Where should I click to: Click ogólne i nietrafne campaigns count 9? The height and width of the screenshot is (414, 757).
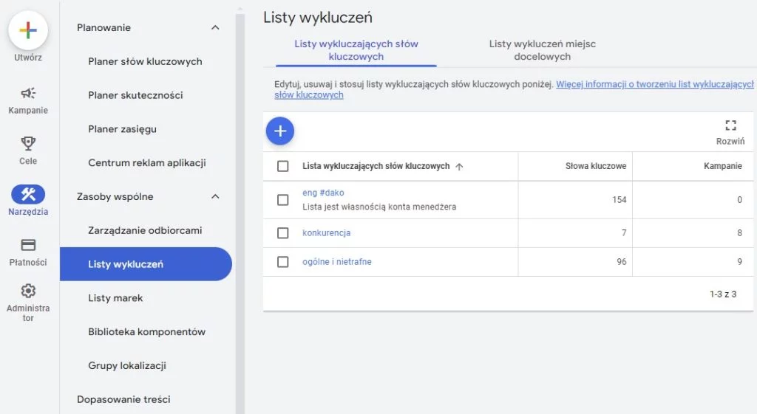point(739,262)
